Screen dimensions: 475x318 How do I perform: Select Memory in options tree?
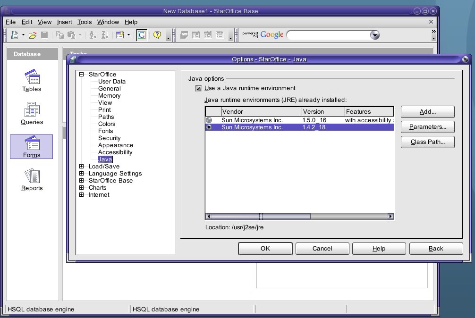click(110, 96)
